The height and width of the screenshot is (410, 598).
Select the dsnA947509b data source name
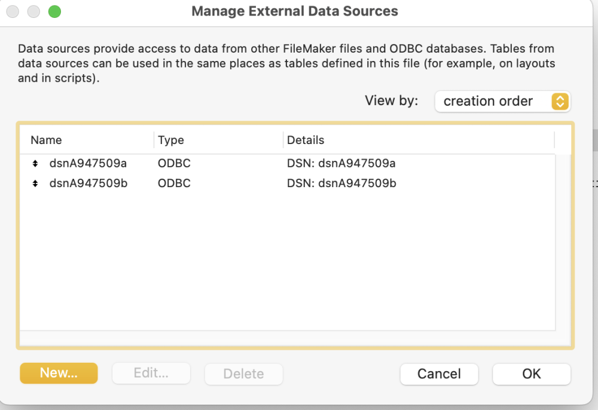[88, 183]
